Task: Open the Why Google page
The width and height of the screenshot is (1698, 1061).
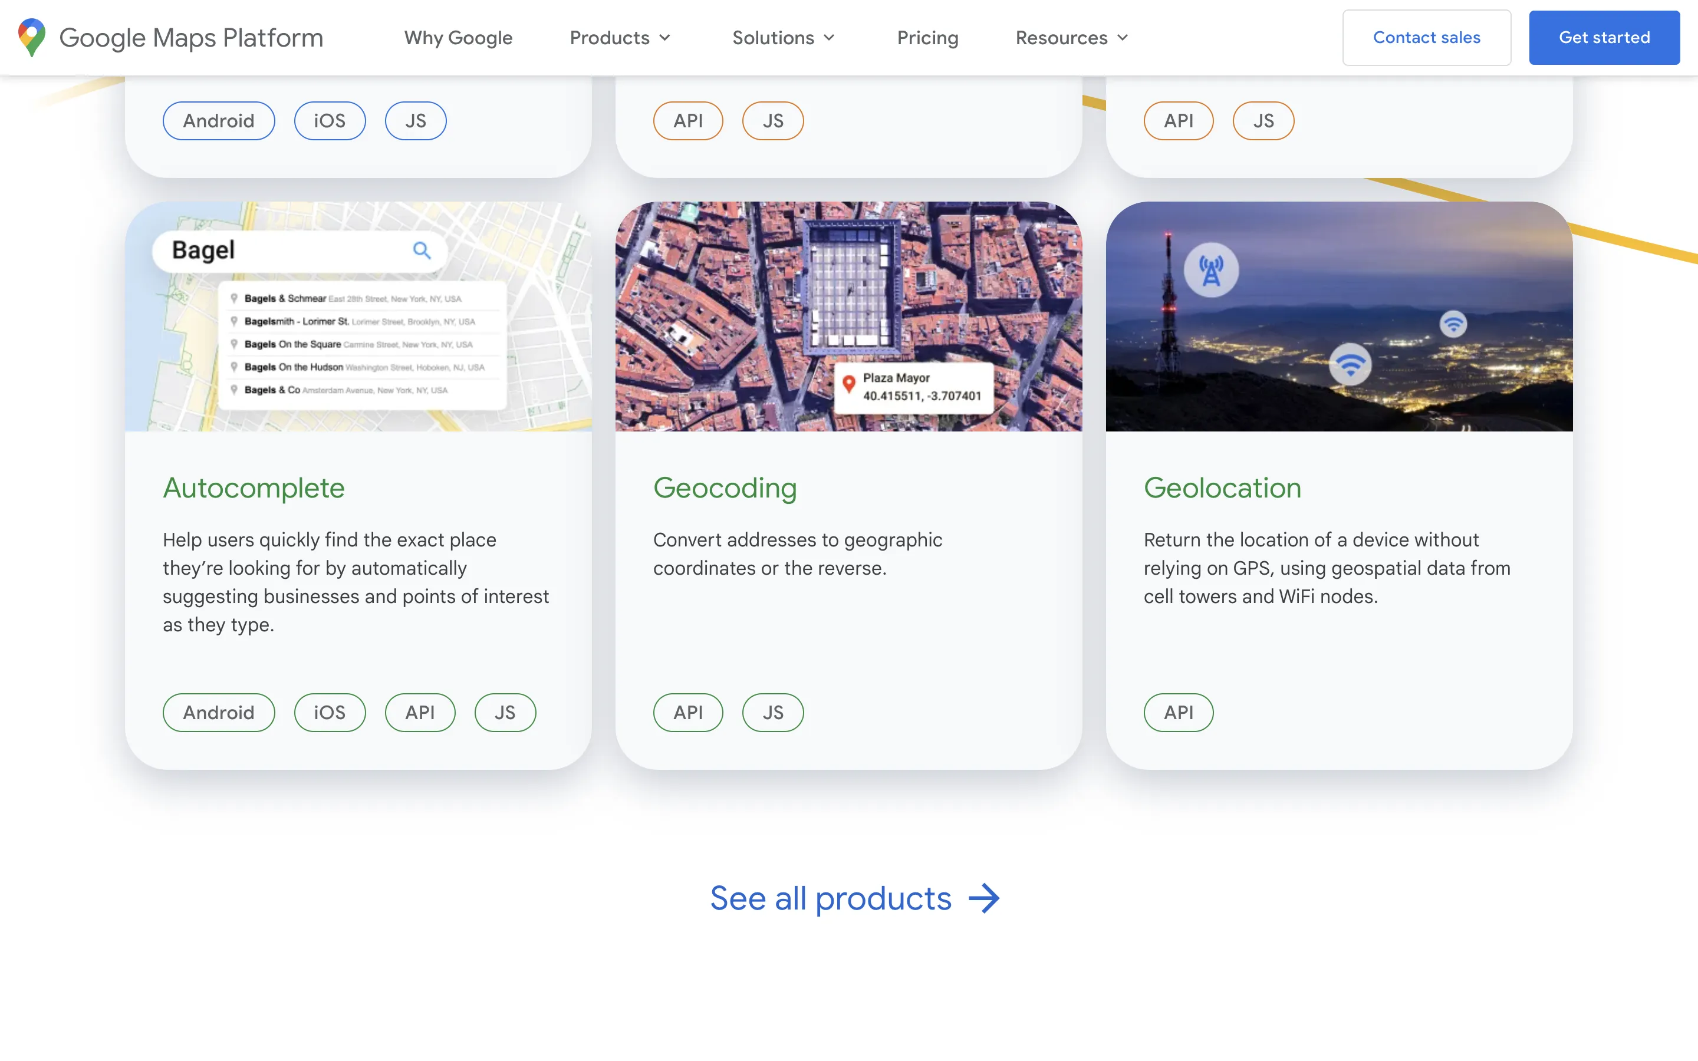Action: [x=458, y=38]
